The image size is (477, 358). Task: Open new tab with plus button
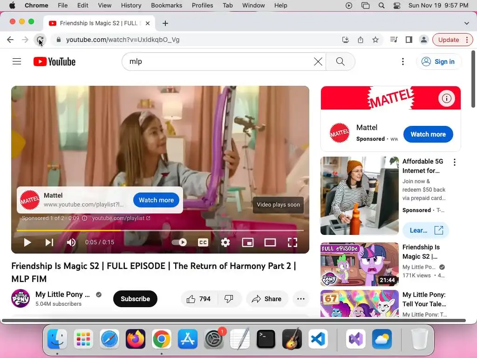pyautogui.click(x=165, y=23)
